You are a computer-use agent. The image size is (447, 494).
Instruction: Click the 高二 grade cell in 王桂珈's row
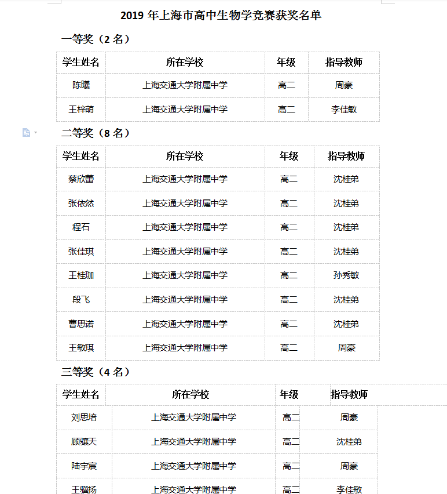point(289,275)
